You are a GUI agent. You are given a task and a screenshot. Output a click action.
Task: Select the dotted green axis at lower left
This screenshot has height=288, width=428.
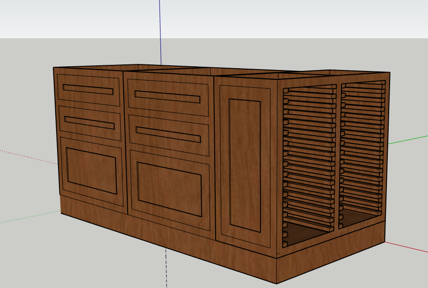(x=28, y=217)
